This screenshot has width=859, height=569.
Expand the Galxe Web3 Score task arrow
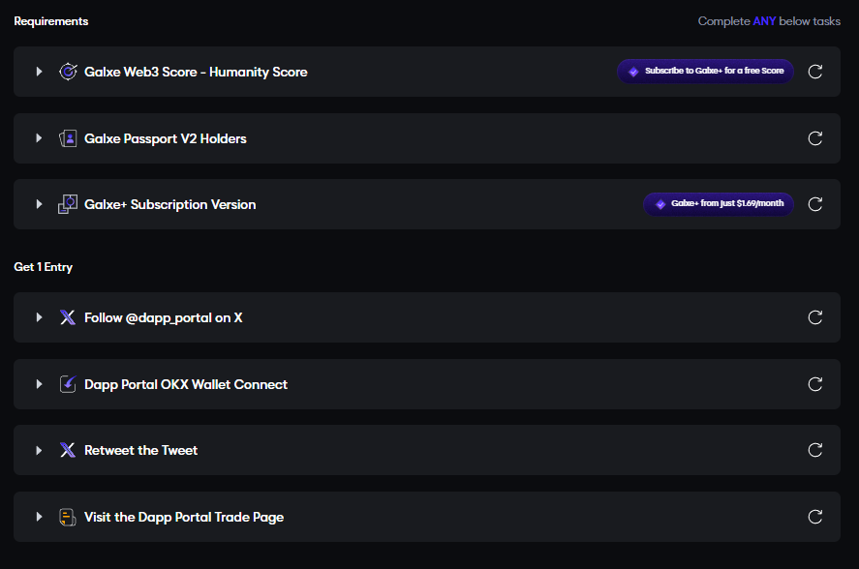tap(39, 72)
